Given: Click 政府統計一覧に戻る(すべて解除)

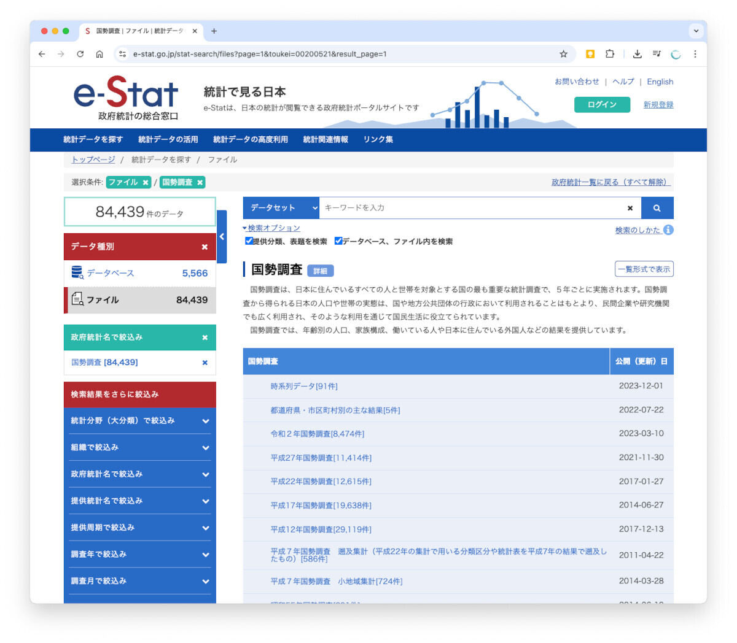Looking at the screenshot, I should click(611, 182).
